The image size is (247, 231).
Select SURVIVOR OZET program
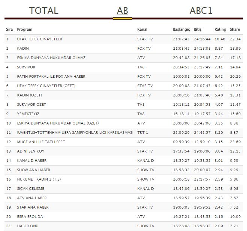[31, 105]
